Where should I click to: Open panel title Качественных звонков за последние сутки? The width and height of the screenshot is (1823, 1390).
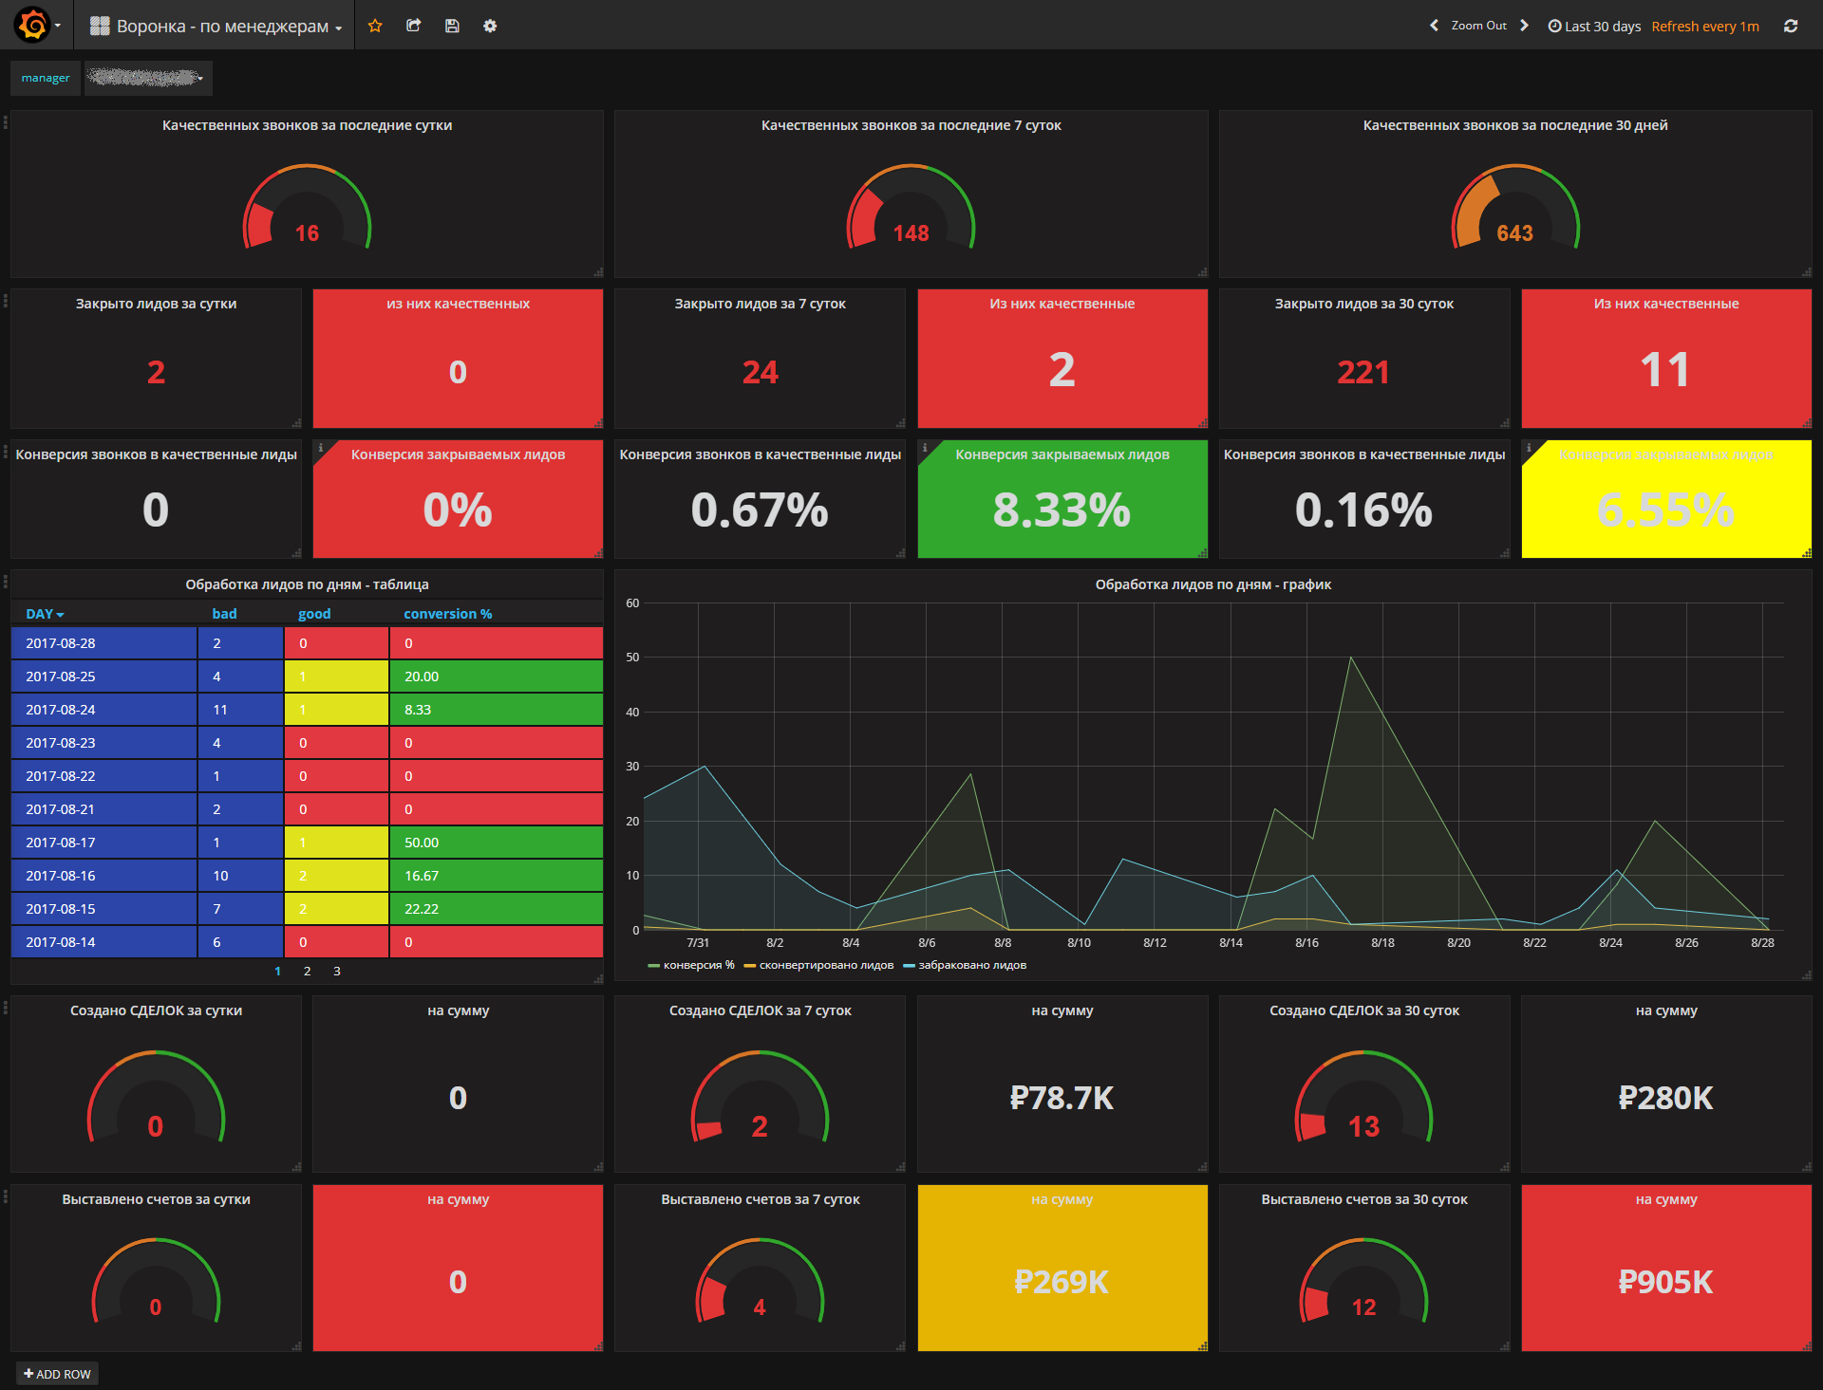(307, 125)
